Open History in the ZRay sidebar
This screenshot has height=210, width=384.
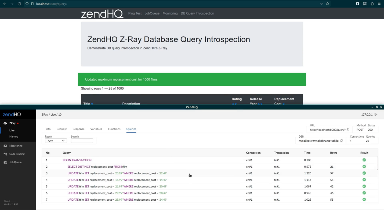click(14, 137)
